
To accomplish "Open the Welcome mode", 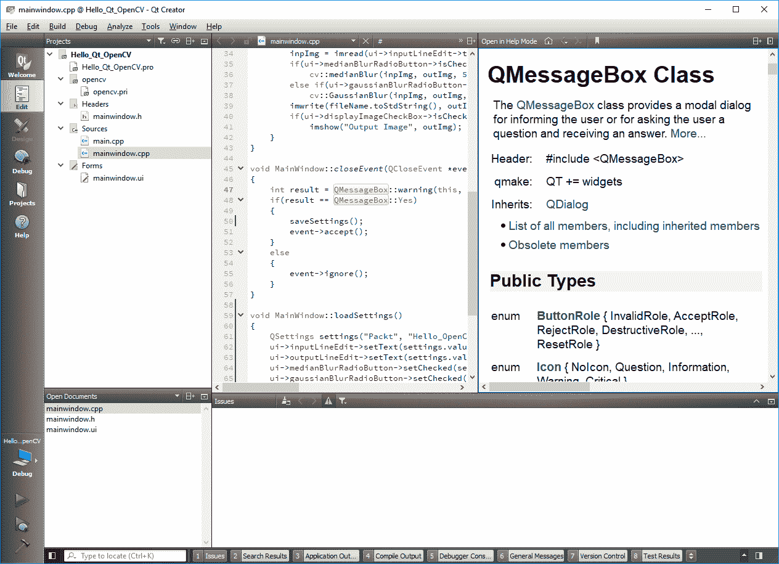I will (x=22, y=65).
